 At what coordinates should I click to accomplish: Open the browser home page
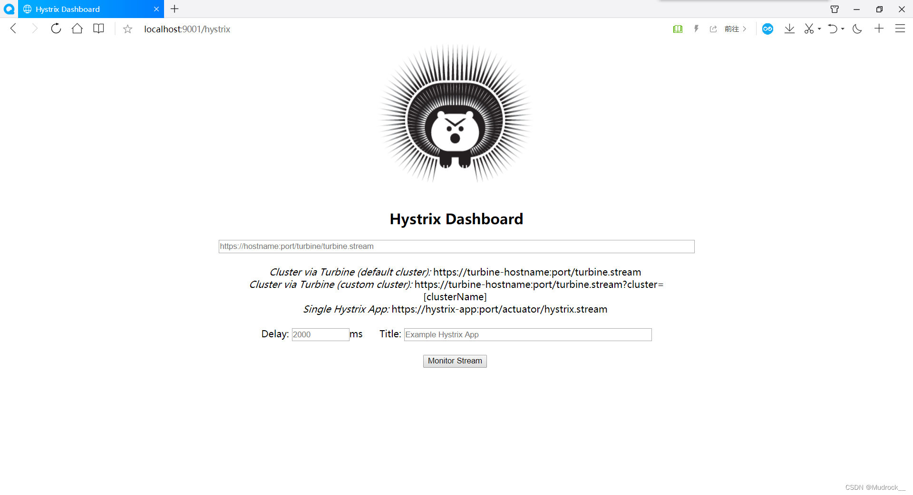[x=77, y=29]
